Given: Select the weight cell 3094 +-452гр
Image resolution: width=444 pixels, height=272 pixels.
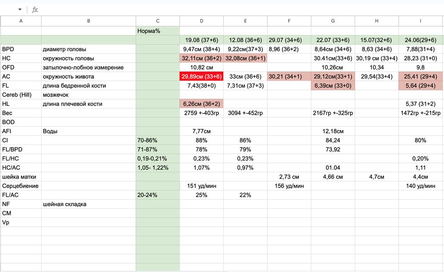Looking at the screenshot, I should point(245,113).
